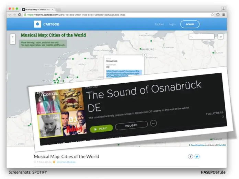This screenshot has height=179, width=239.
Task: Click the Prague city dot on map
Action: 211,139
